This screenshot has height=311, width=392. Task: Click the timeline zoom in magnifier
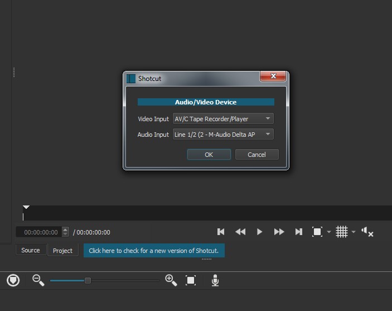(x=171, y=280)
